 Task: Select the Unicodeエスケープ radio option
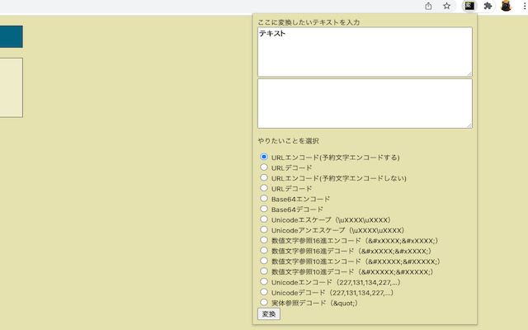pyautogui.click(x=264, y=219)
